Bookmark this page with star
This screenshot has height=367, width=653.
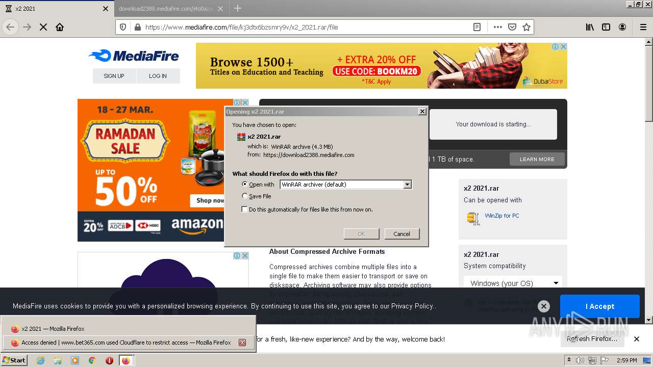coord(526,27)
